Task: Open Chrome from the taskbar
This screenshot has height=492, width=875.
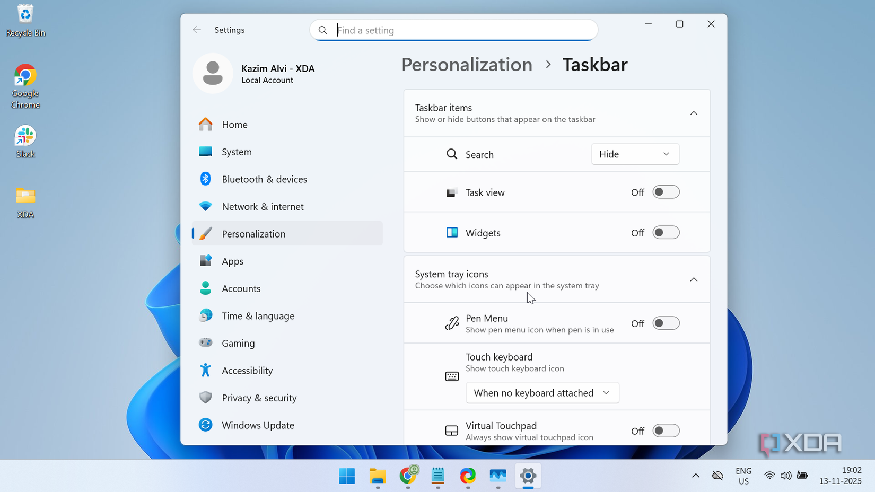Action: coord(408,476)
